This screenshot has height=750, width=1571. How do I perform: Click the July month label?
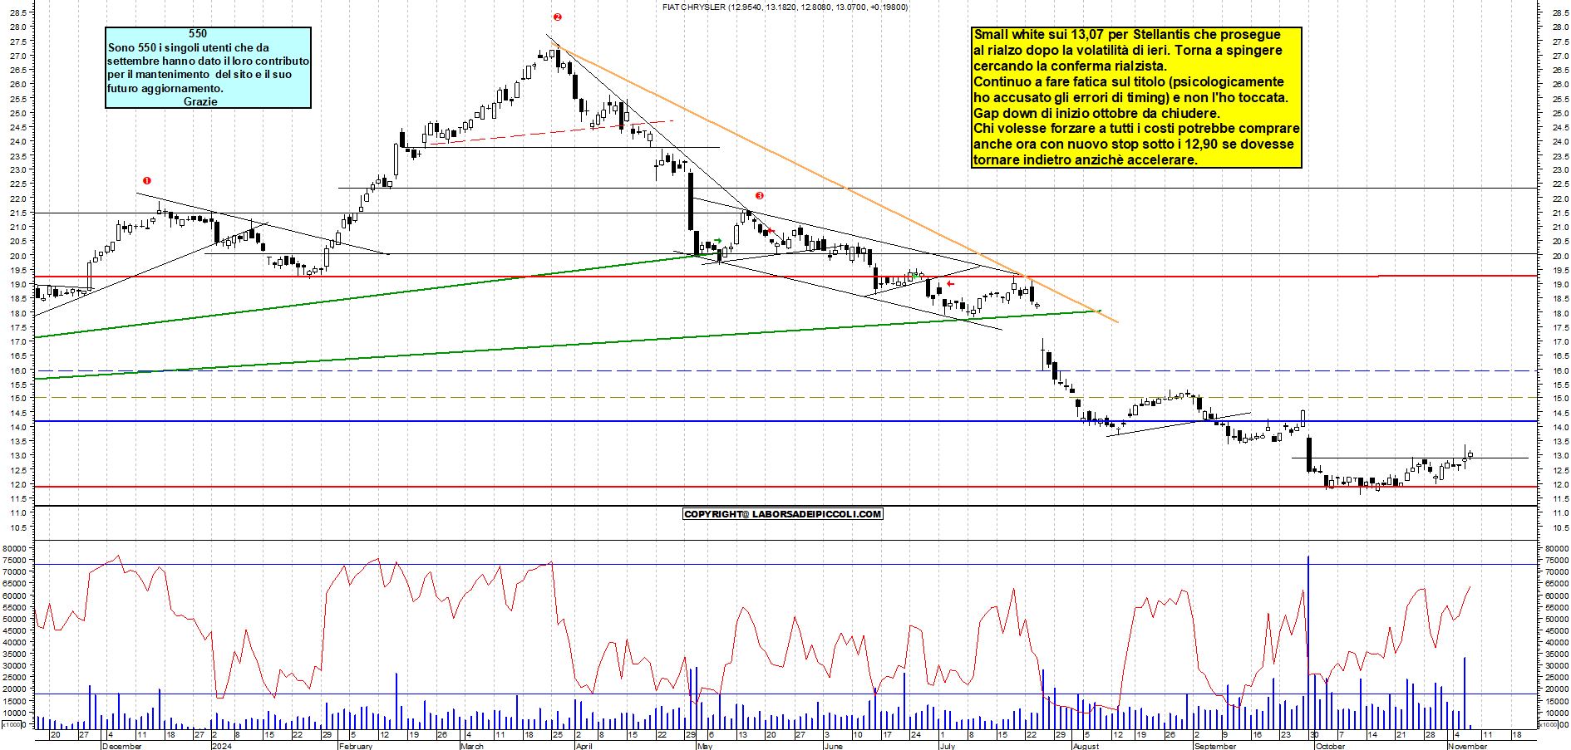tap(947, 746)
